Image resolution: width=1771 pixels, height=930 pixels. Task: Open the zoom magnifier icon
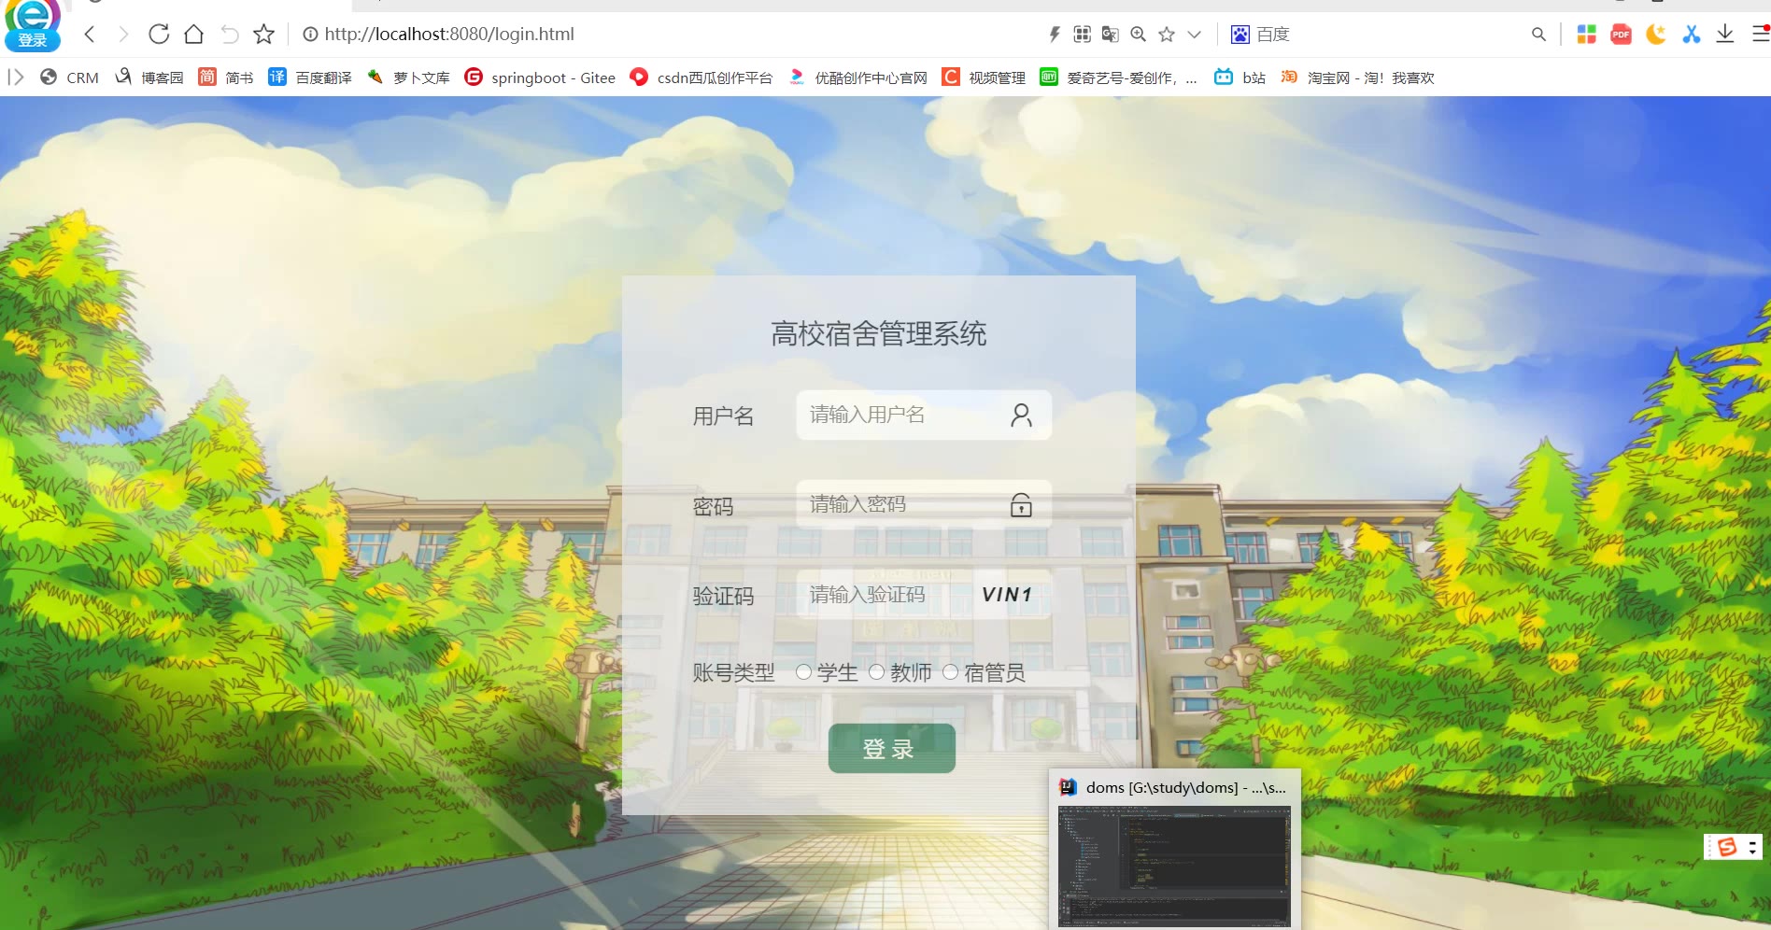(x=1138, y=35)
